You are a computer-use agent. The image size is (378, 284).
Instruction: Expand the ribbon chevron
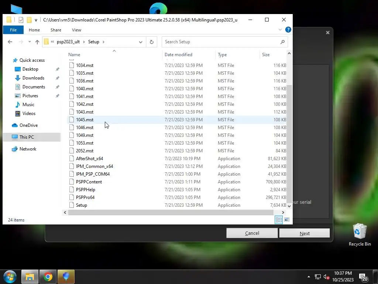pos(280,30)
